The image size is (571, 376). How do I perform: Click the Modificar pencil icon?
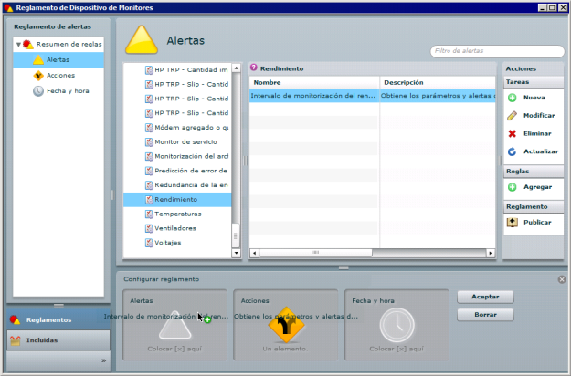click(513, 116)
